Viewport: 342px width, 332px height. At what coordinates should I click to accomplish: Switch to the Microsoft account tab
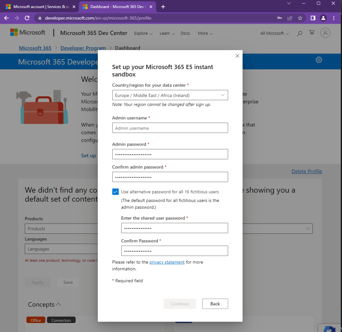point(40,7)
